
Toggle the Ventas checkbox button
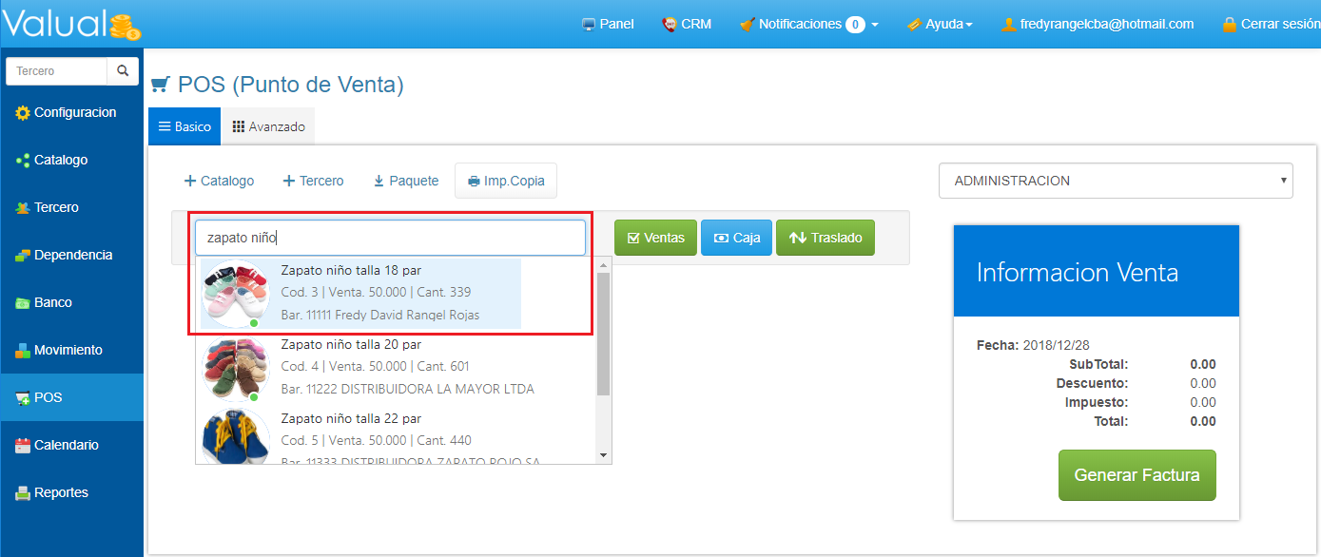pyautogui.click(x=655, y=238)
